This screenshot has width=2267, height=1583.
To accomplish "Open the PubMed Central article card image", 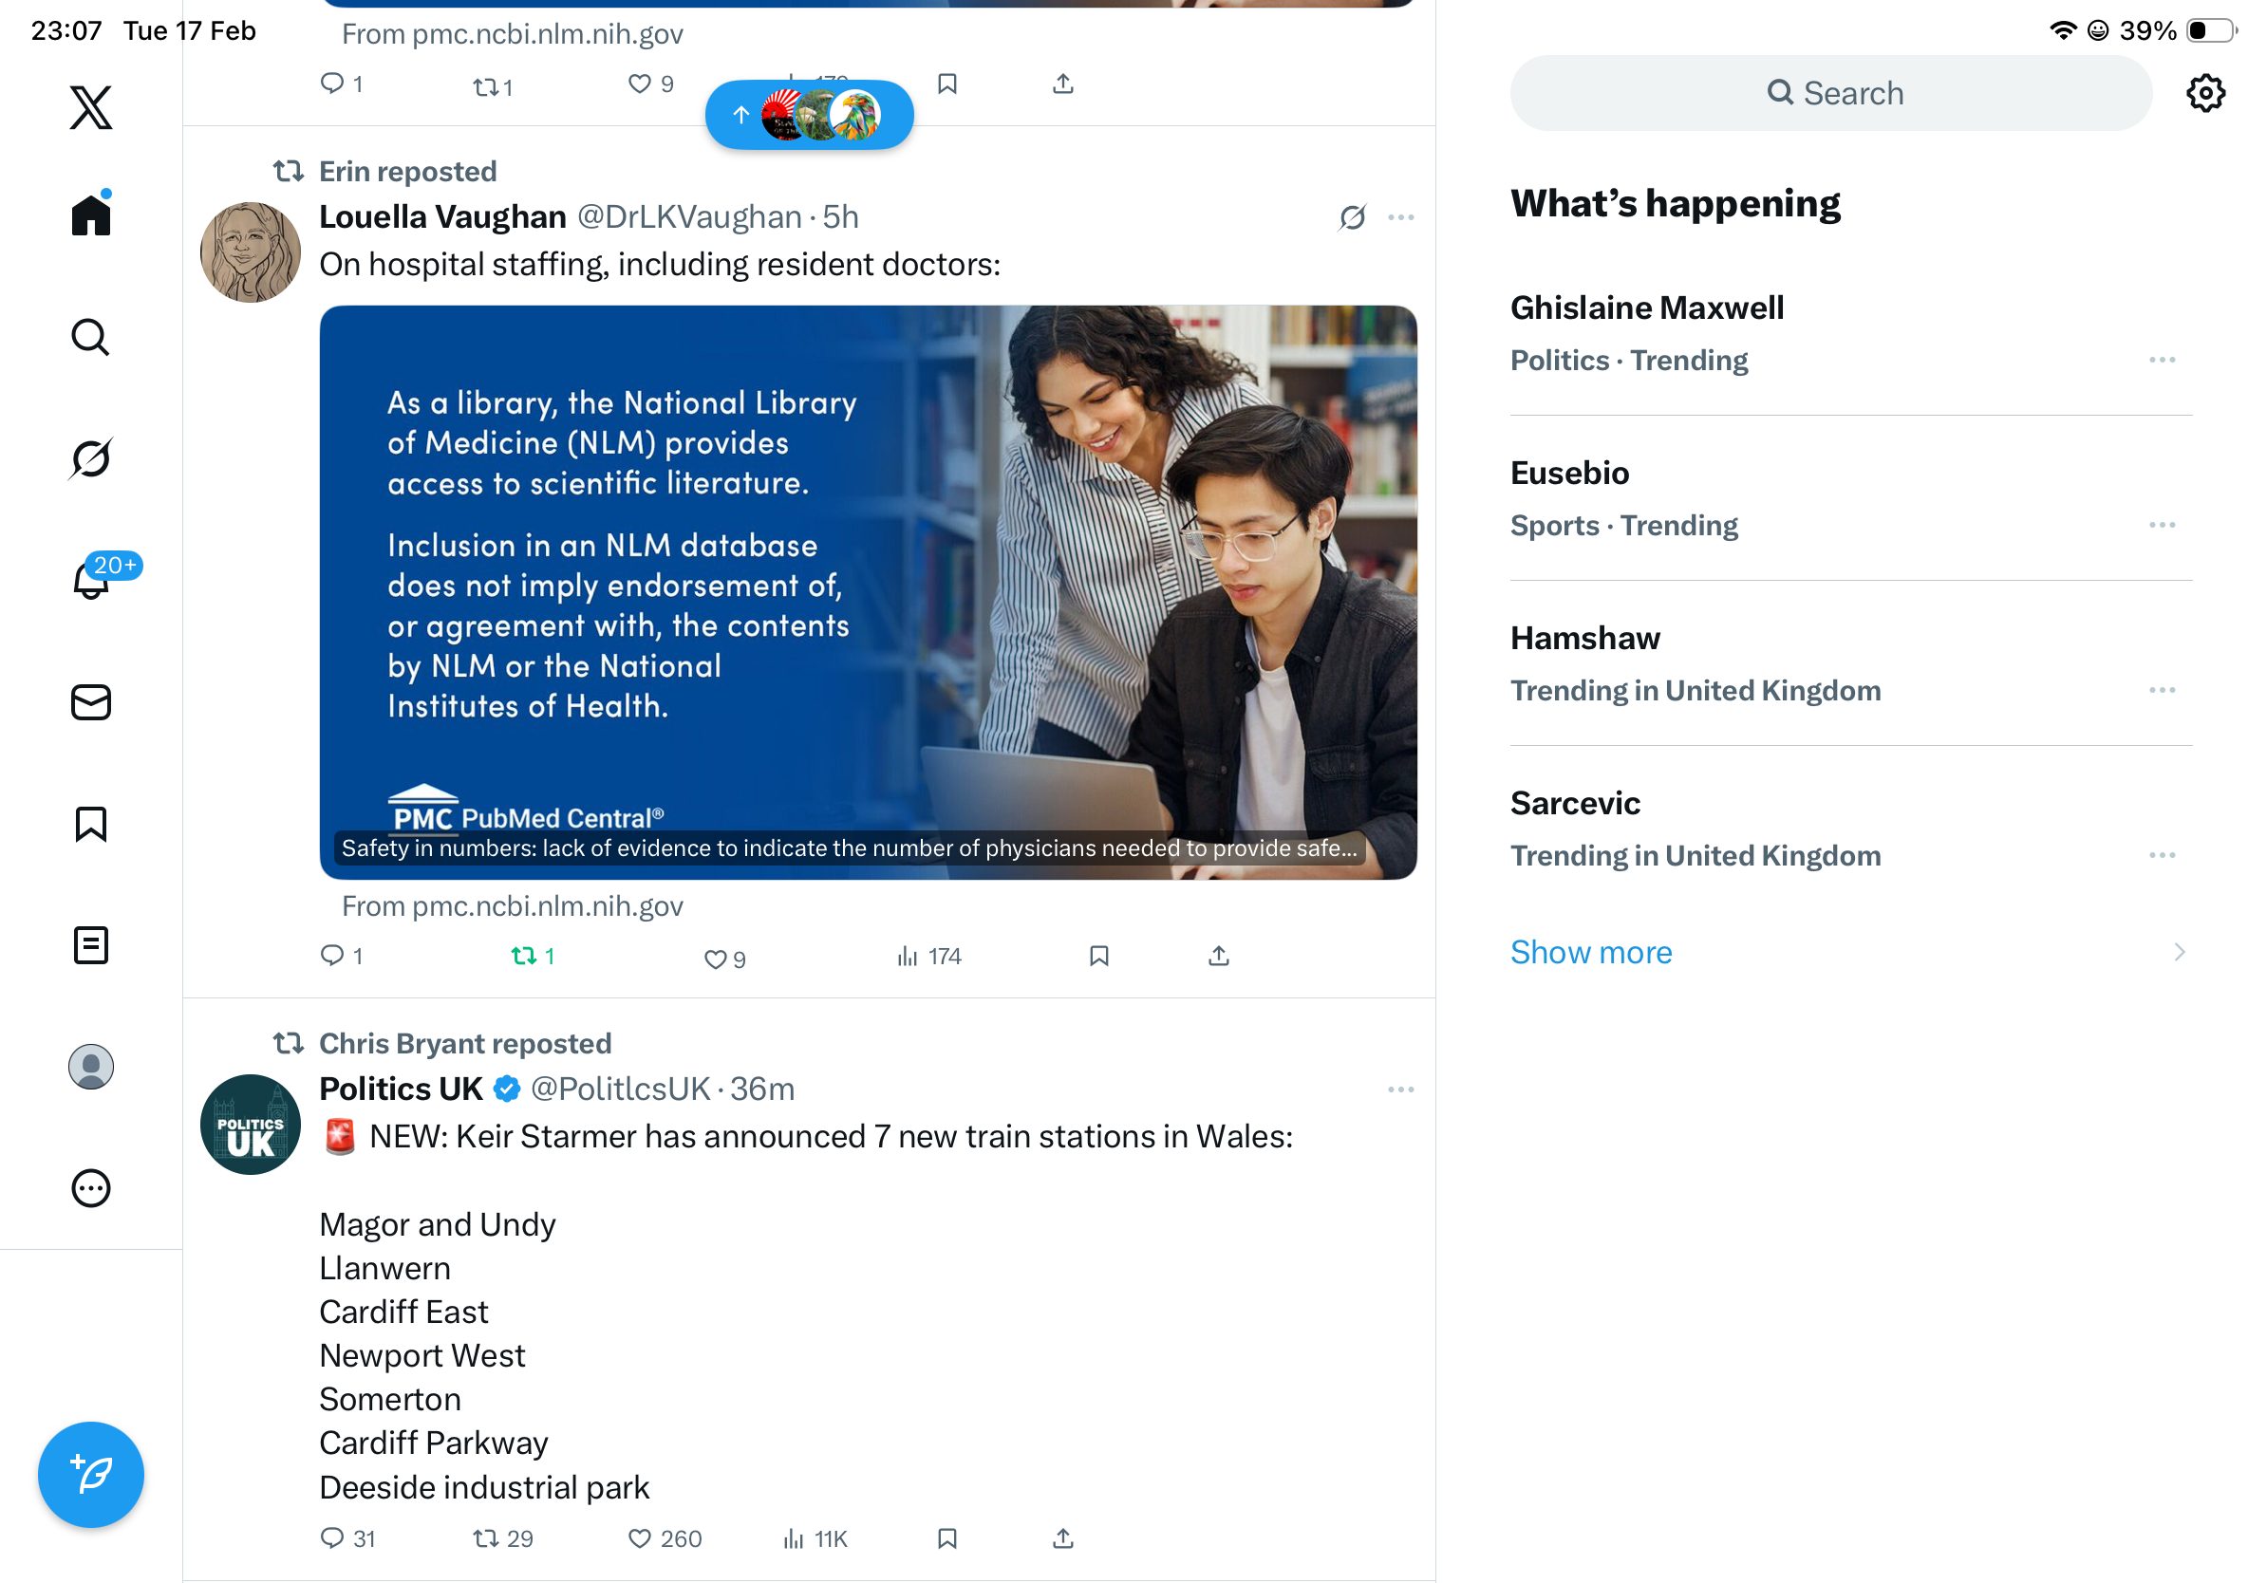I will (x=867, y=592).
